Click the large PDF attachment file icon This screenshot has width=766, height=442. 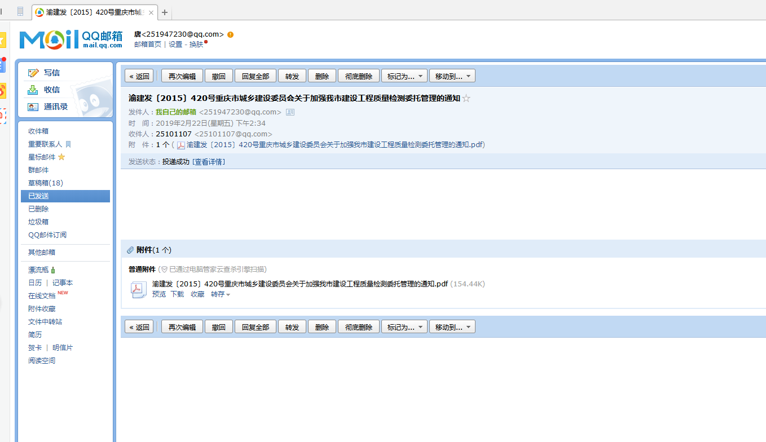[139, 289]
